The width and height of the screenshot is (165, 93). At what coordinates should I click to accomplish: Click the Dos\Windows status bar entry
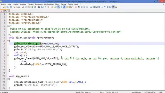pyautogui.click(x=136, y=92)
